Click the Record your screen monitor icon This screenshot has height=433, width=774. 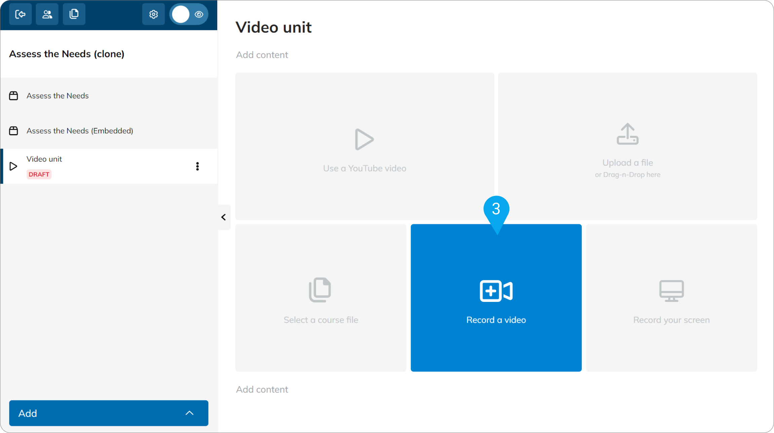click(x=671, y=291)
